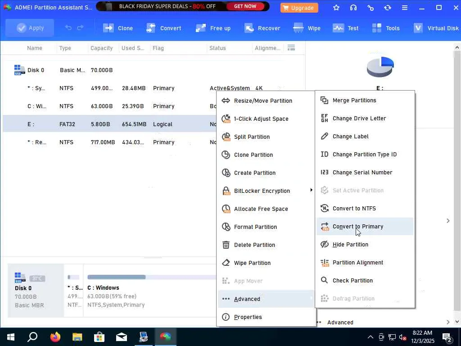Open Microsoft Store from taskbar
Viewport: 461px width, 346px height.
99,337
